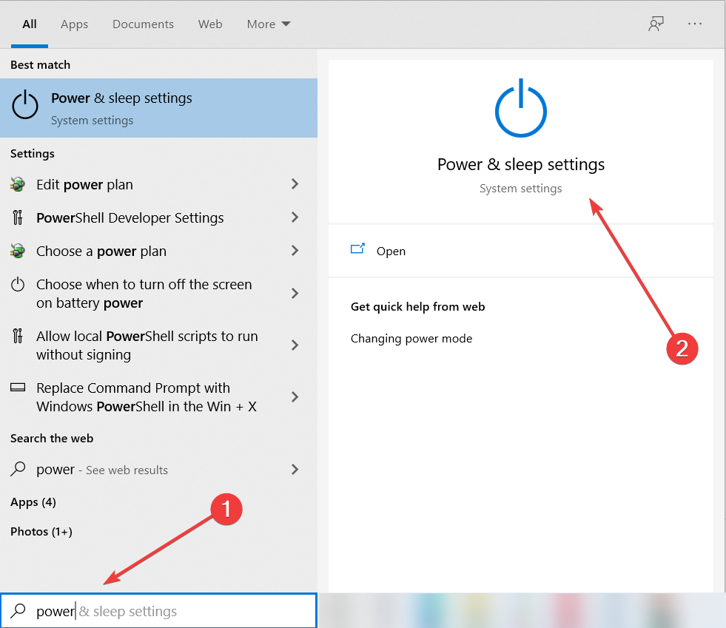Expand the turn off the screen arrow
This screenshot has height=628, width=726.
295,294
